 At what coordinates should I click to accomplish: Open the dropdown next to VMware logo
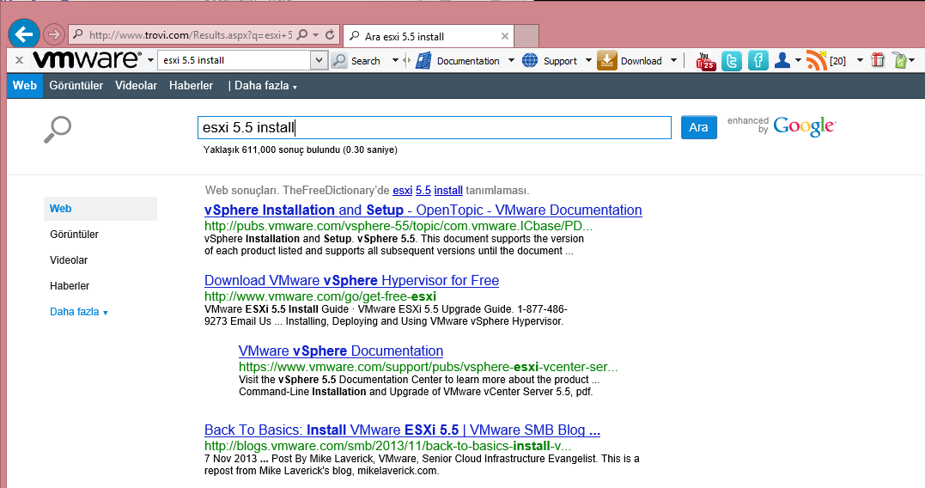point(150,60)
